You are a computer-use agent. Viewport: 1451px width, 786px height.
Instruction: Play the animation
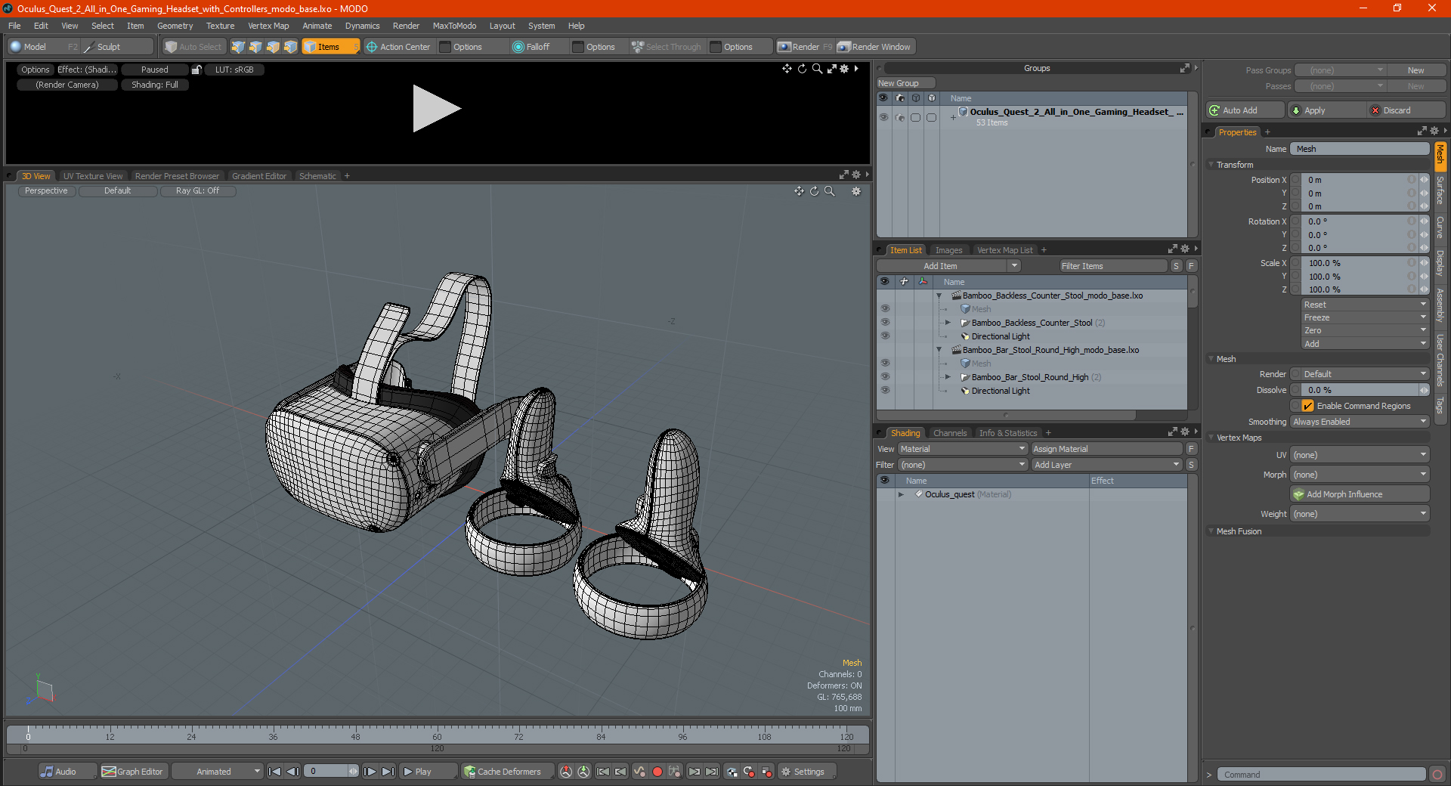427,772
